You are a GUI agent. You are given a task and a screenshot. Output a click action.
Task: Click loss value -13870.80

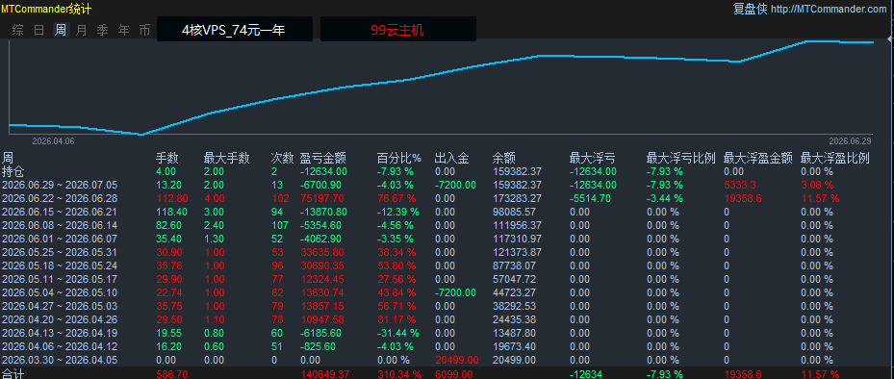click(323, 212)
